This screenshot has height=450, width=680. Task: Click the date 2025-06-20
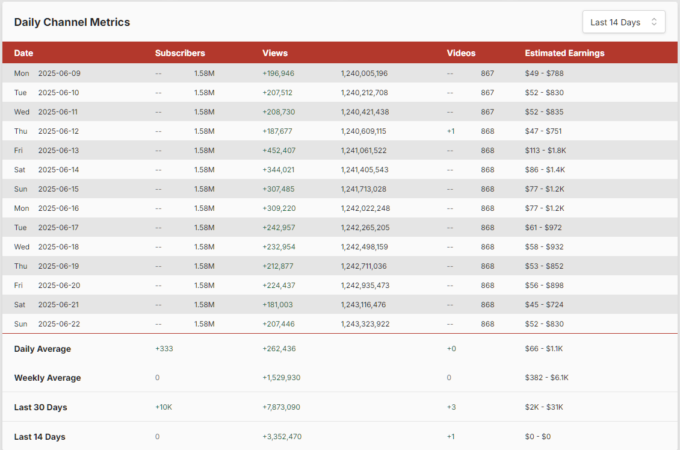tap(59, 286)
